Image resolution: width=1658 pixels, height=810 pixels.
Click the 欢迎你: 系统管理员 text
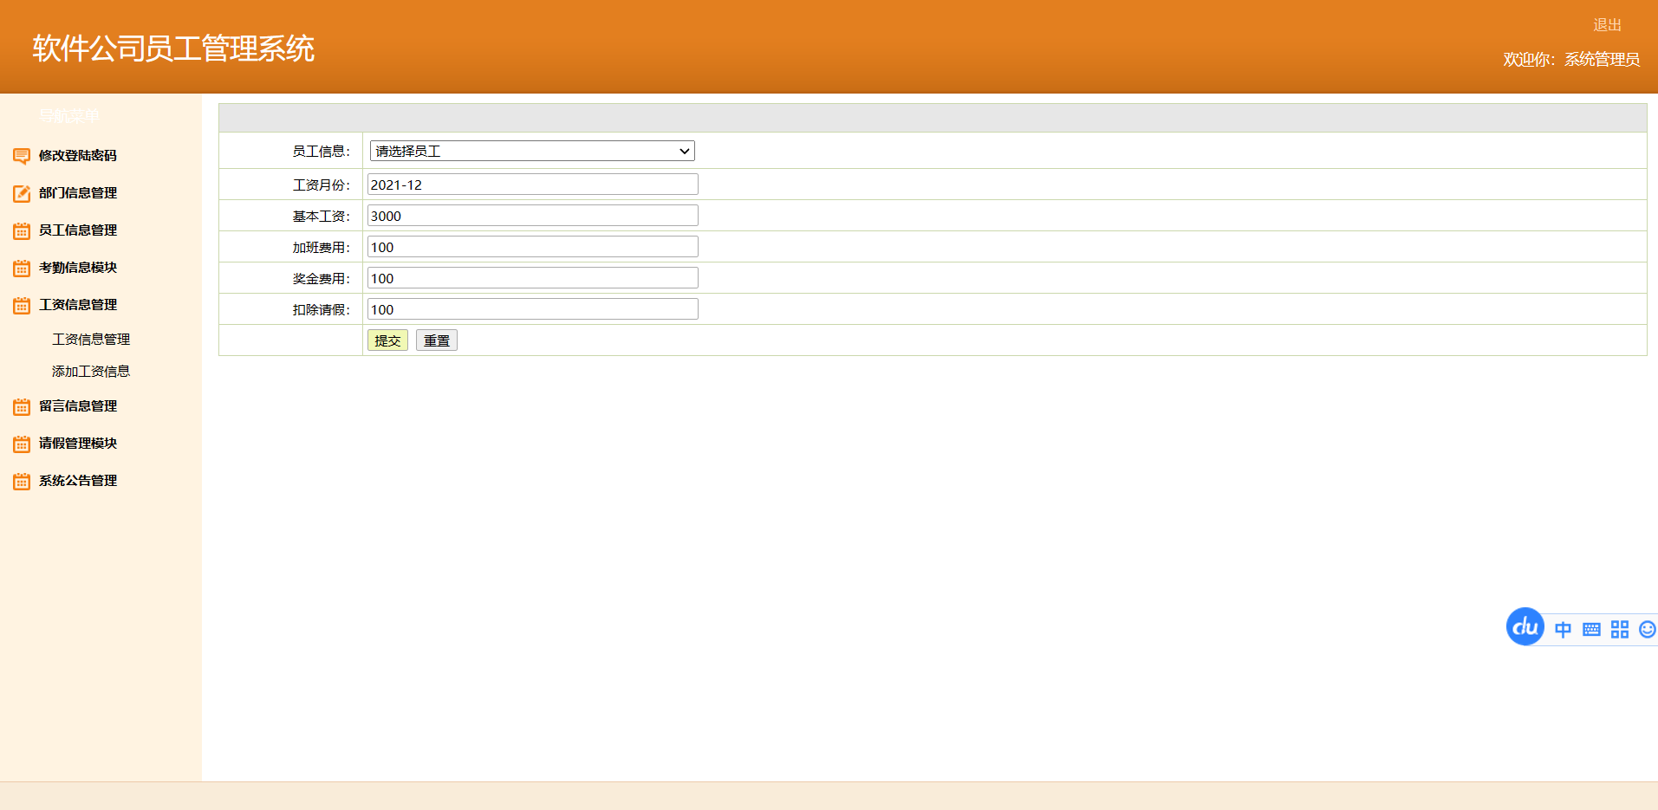(1571, 60)
